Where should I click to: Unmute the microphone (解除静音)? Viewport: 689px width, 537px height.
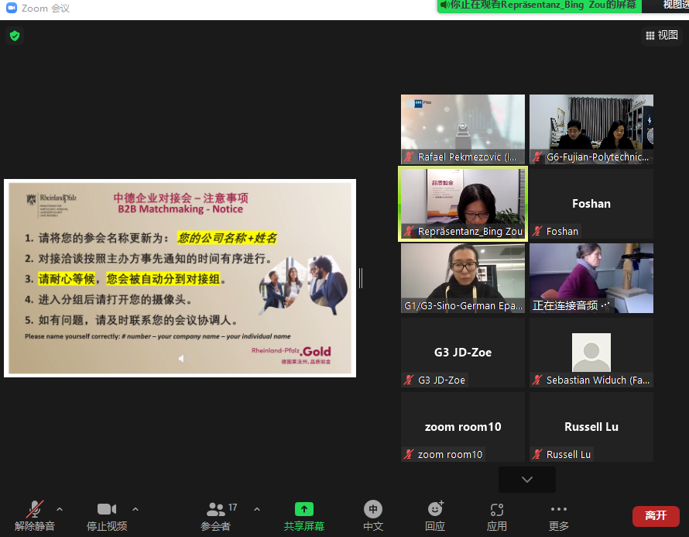35,516
